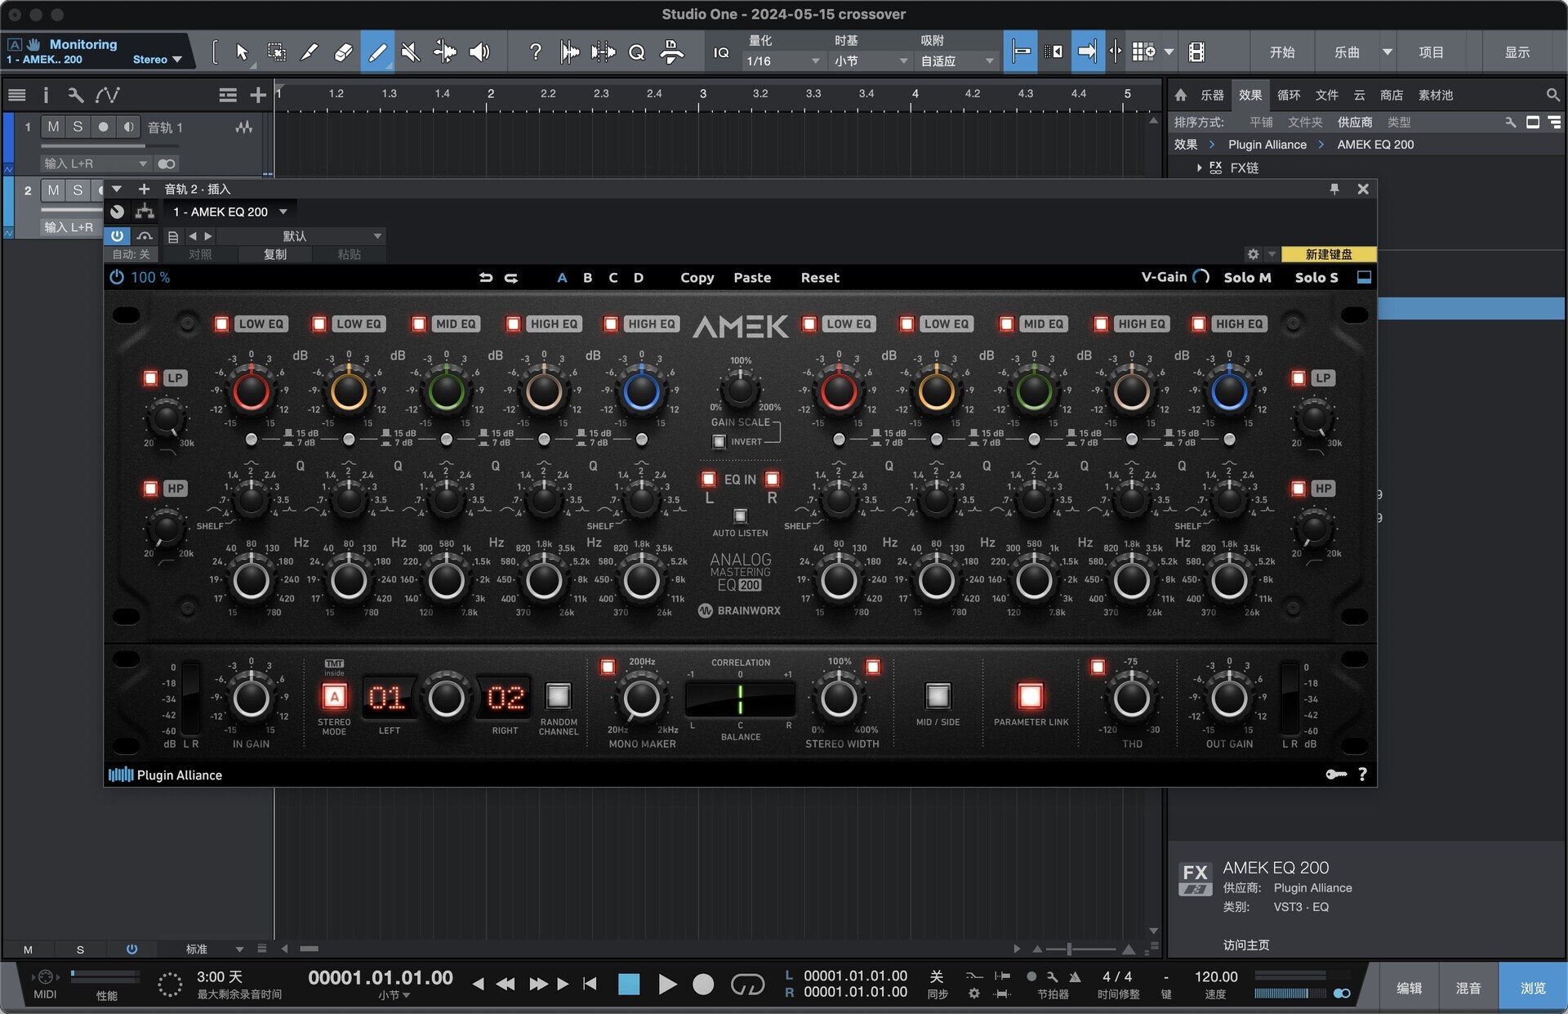The width and height of the screenshot is (1568, 1014).
Task: Click the IQ input quantize button
Action: [721, 52]
